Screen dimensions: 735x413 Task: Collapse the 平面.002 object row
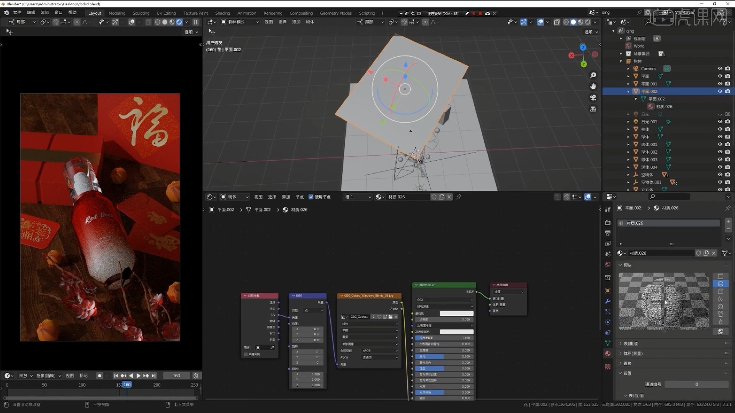628,91
